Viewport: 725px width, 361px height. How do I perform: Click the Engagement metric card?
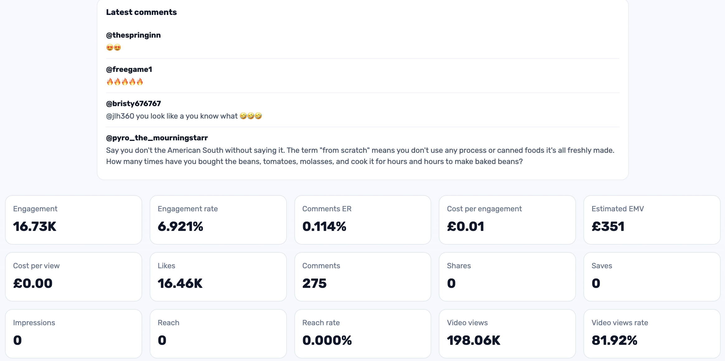[74, 220]
